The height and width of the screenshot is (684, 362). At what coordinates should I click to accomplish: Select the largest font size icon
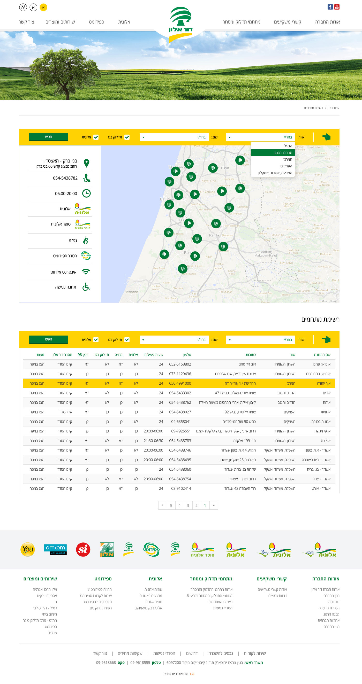coord(23,7)
